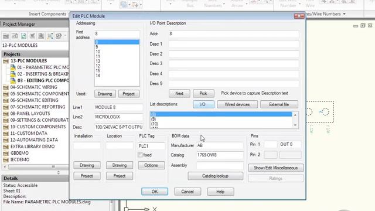
Task: Click the Line2 MICROLOGIX field
Action: pyautogui.click(x=118, y=117)
